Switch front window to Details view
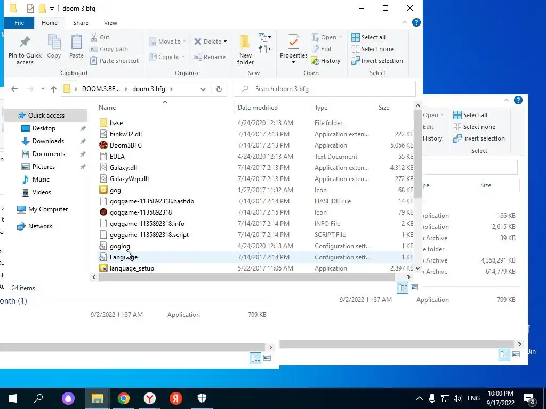Screen dimensions: 546x409 (x=403, y=288)
